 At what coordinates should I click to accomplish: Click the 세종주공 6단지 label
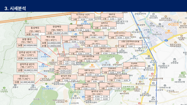(x=89, y=70)
